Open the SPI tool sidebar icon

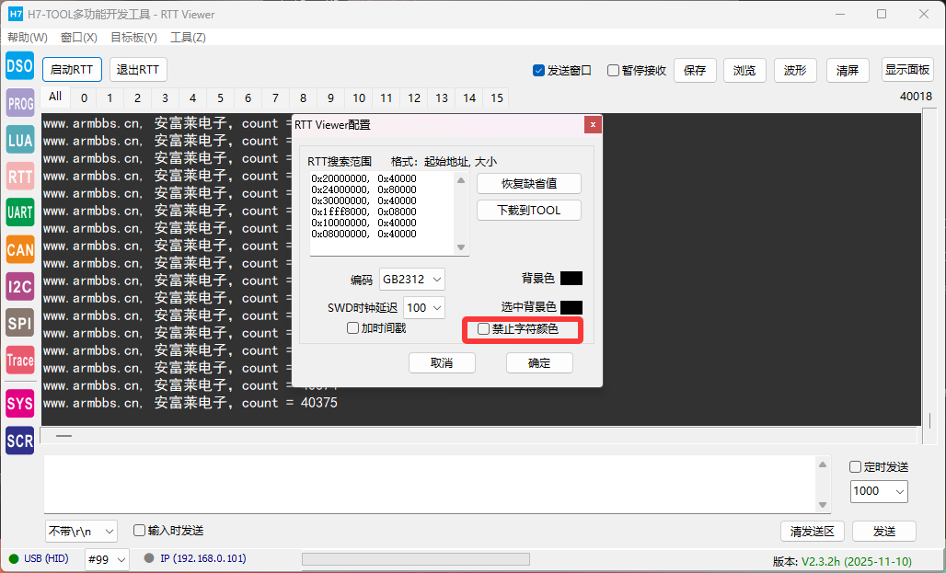point(19,323)
